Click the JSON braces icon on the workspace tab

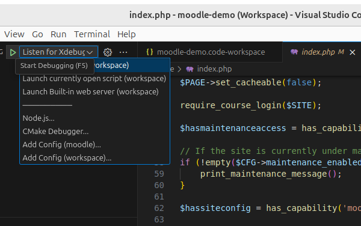tap(150, 52)
